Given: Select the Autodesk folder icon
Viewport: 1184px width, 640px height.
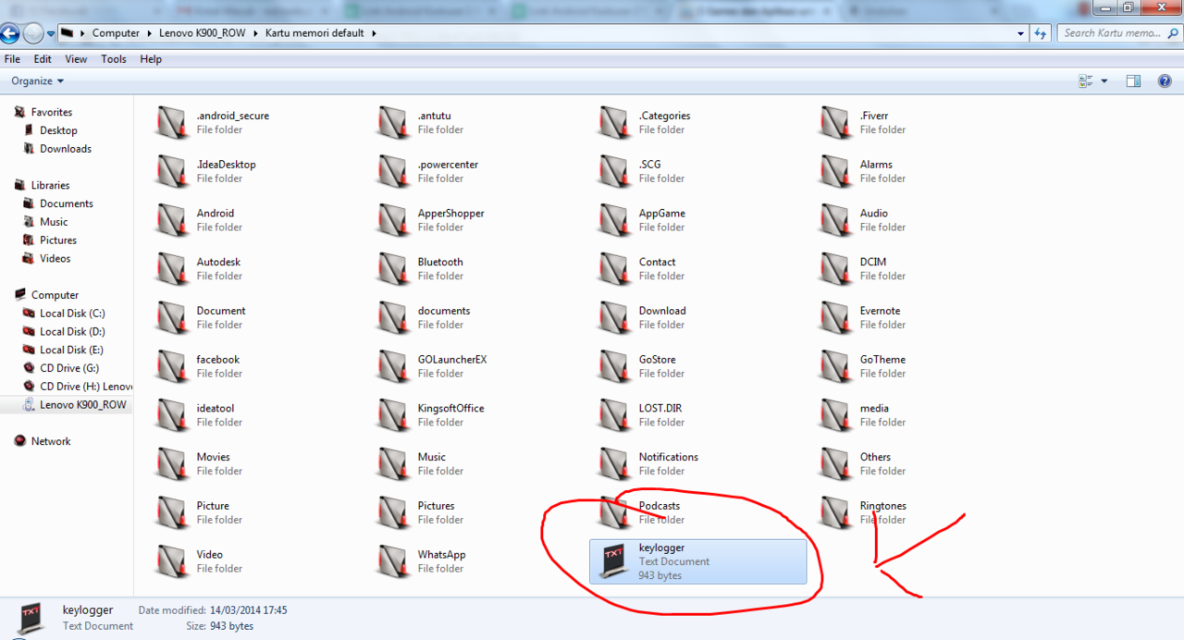Looking at the screenshot, I should pos(172,269).
